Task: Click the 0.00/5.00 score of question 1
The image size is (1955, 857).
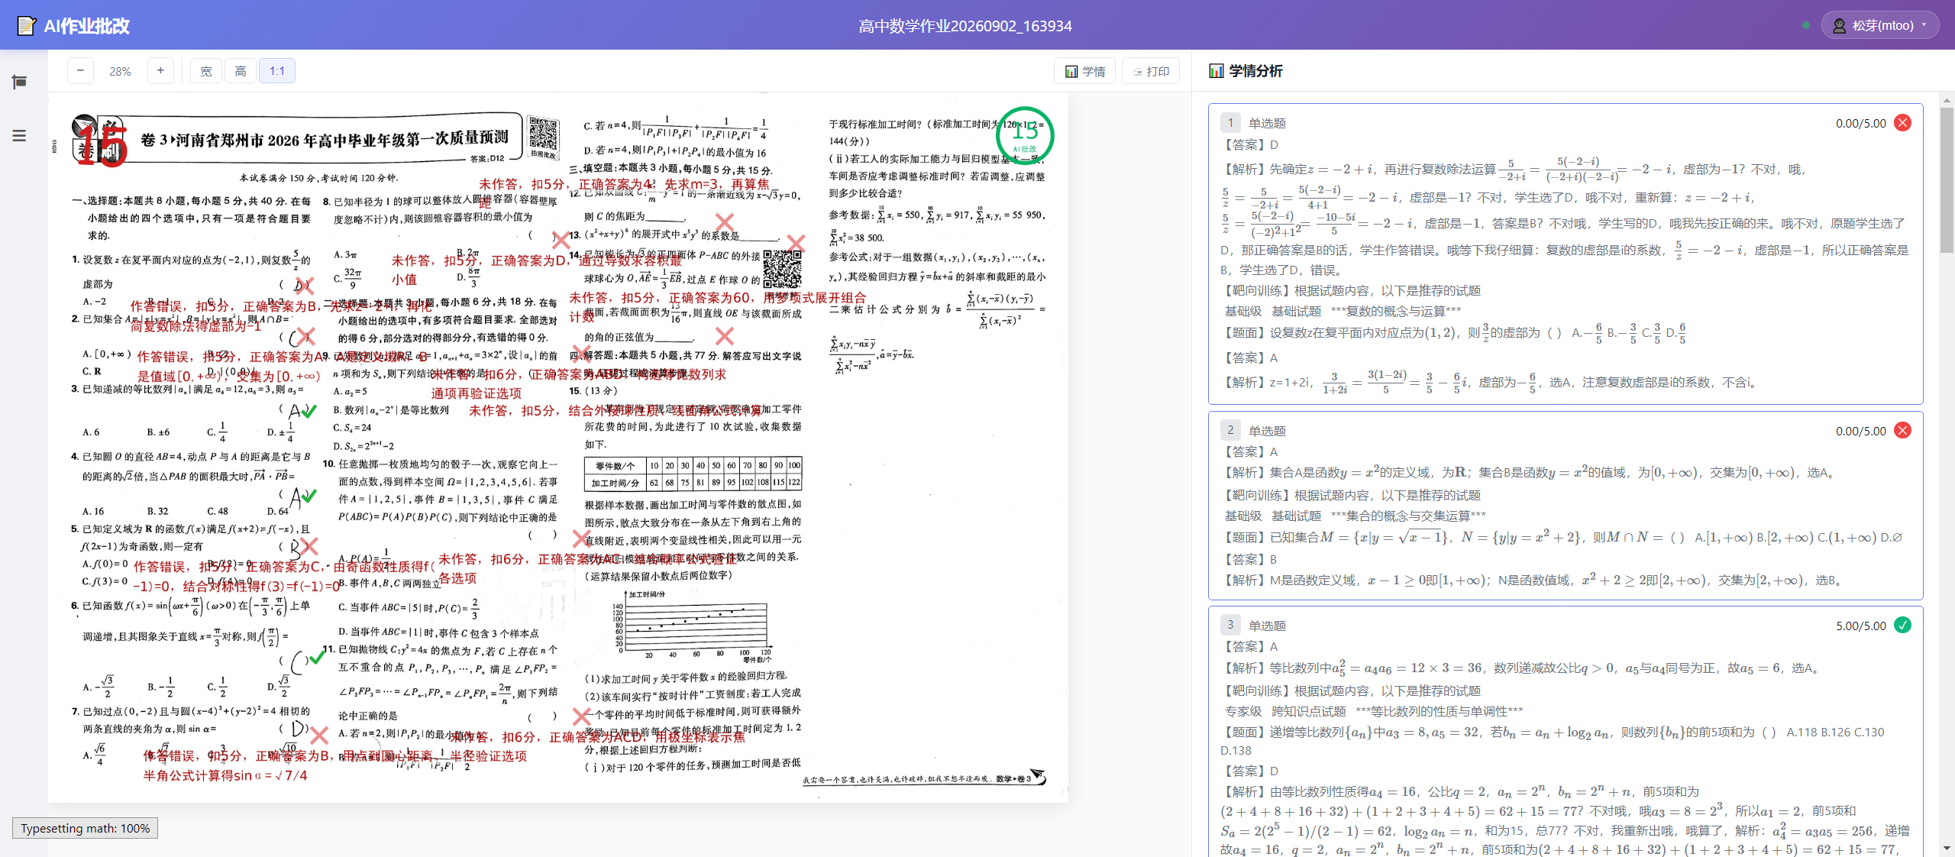Action: tap(1861, 124)
